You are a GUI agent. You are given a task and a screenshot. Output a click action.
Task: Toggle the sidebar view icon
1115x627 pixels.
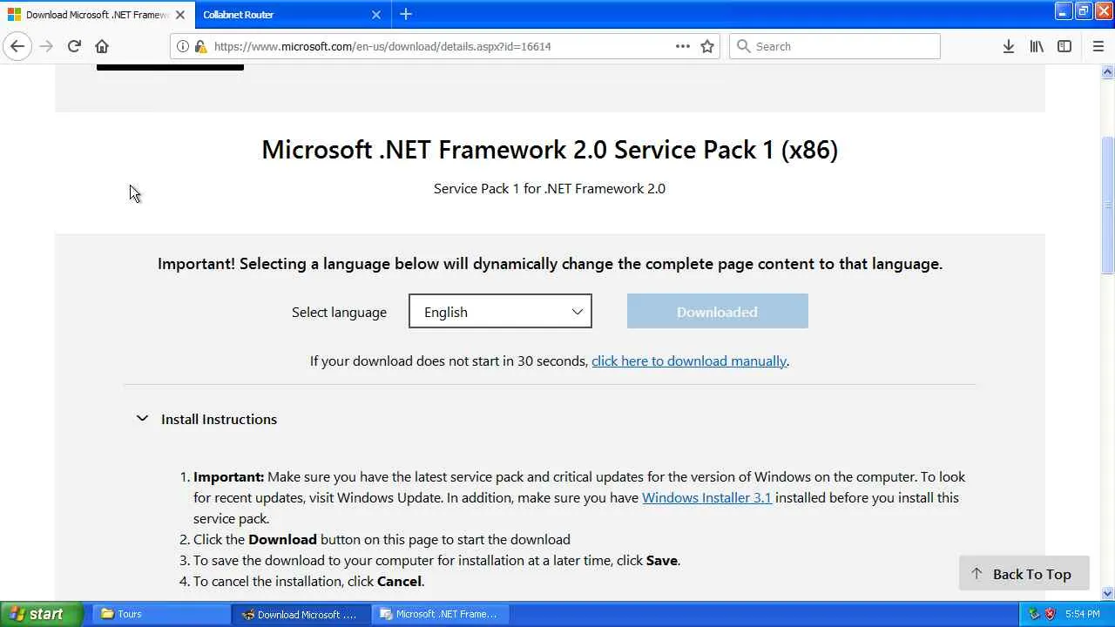click(1064, 46)
